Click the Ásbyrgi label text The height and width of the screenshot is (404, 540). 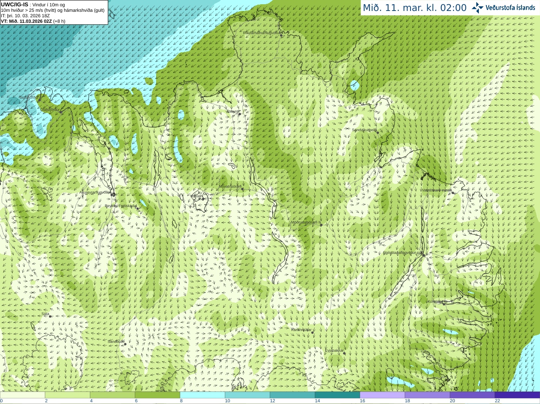pyautogui.click(x=232, y=111)
